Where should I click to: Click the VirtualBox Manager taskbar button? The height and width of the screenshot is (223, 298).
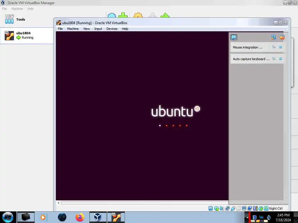point(98,217)
